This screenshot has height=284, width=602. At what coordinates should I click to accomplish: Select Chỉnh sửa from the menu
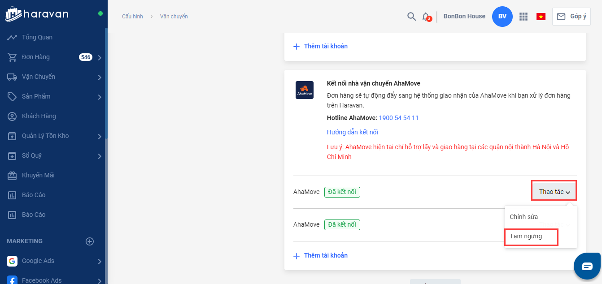click(524, 217)
